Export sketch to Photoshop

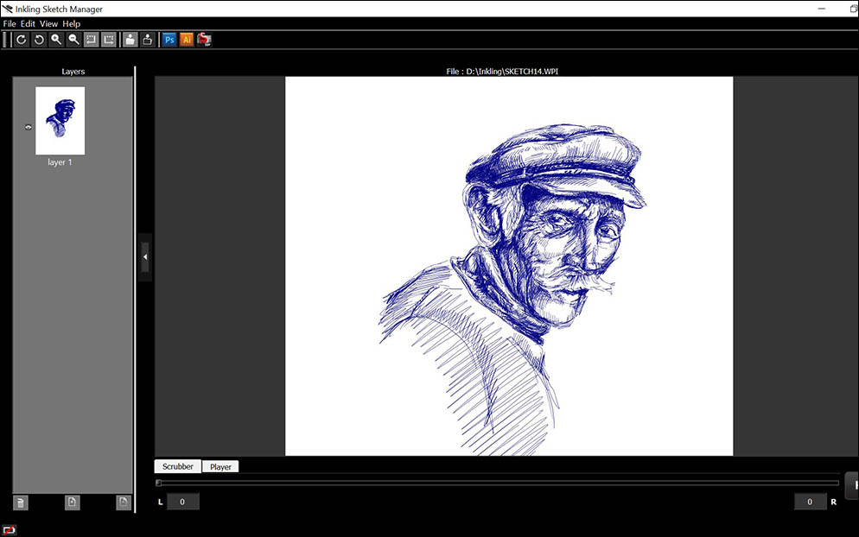pos(169,40)
